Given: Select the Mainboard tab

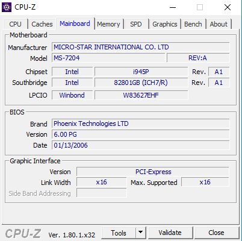Looking at the screenshot, I should click(75, 23).
